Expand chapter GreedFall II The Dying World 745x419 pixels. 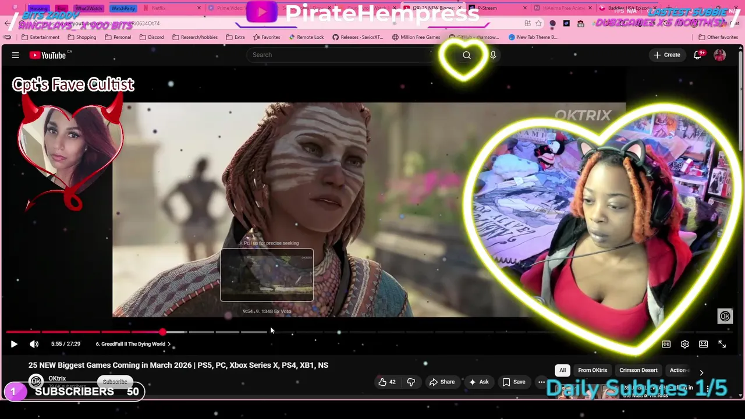(133, 344)
